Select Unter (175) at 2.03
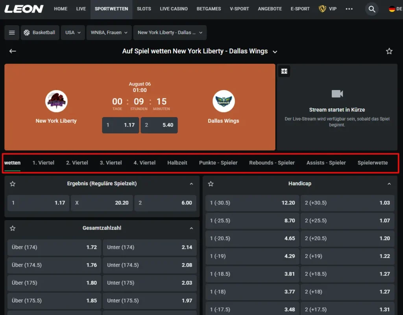The image size is (403, 315). tap(150, 283)
